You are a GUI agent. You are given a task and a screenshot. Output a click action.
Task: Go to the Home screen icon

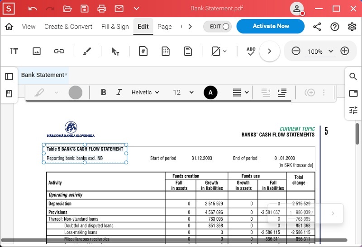[x=9, y=27]
